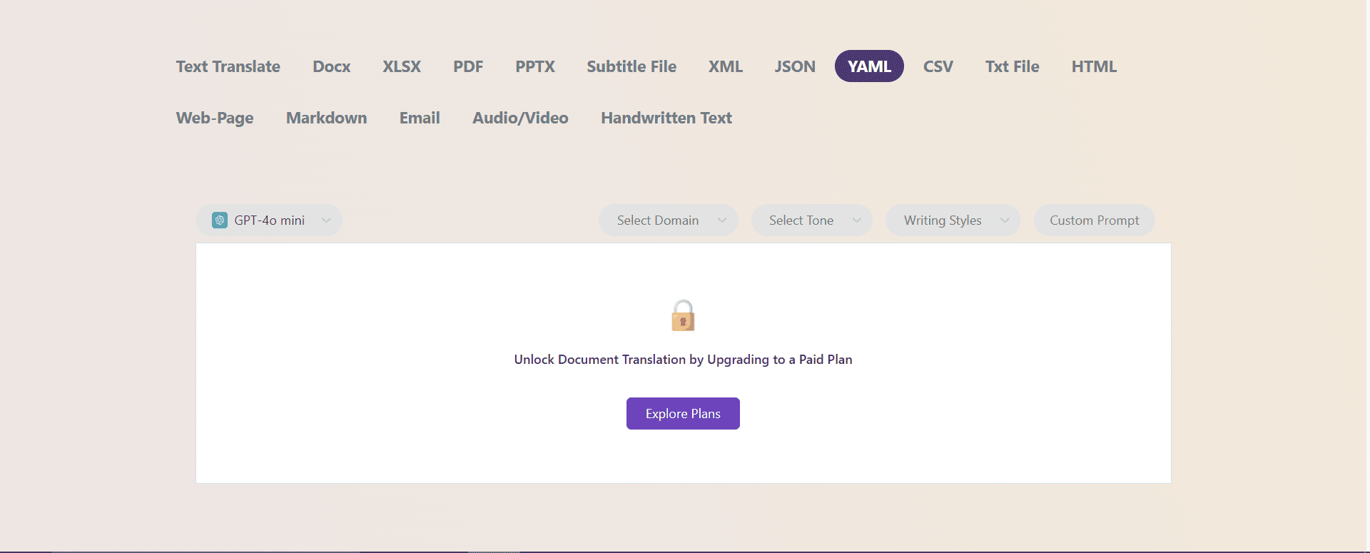Click the Custom Prompt button
Screen dimensions: 1370x553
1094,220
